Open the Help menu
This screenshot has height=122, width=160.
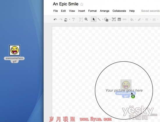click(x=132, y=11)
